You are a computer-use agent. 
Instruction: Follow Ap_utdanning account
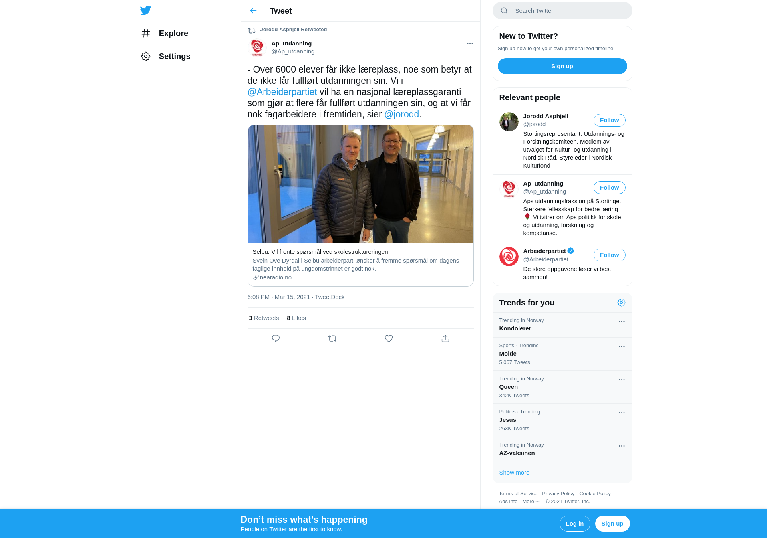609,188
